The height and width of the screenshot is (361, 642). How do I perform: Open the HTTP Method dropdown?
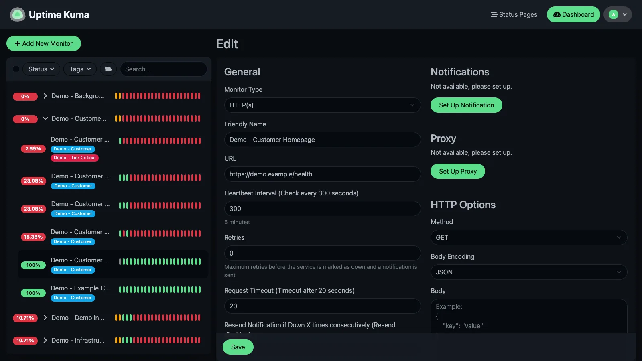[x=529, y=237]
